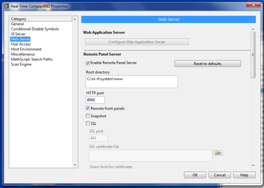Open VI Server category

18,34
